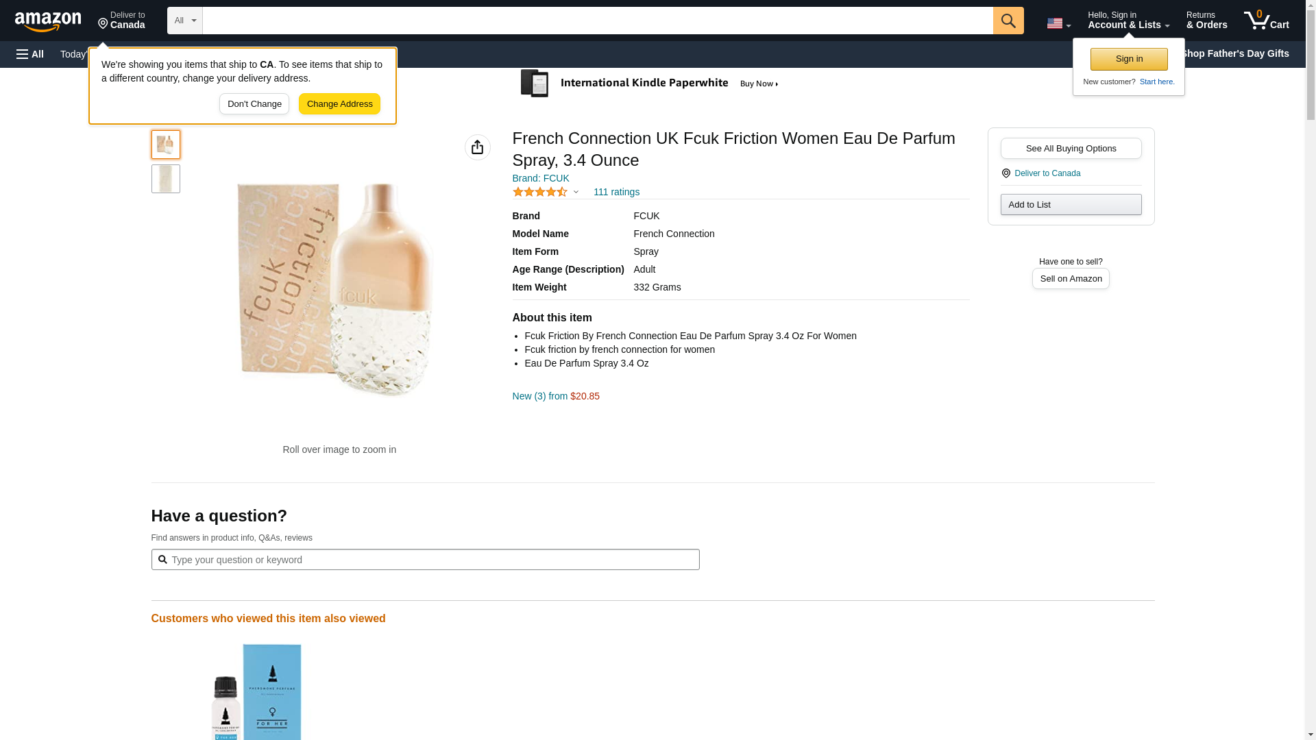
Task: Open Returns & Orders
Action: [x=1206, y=21]
